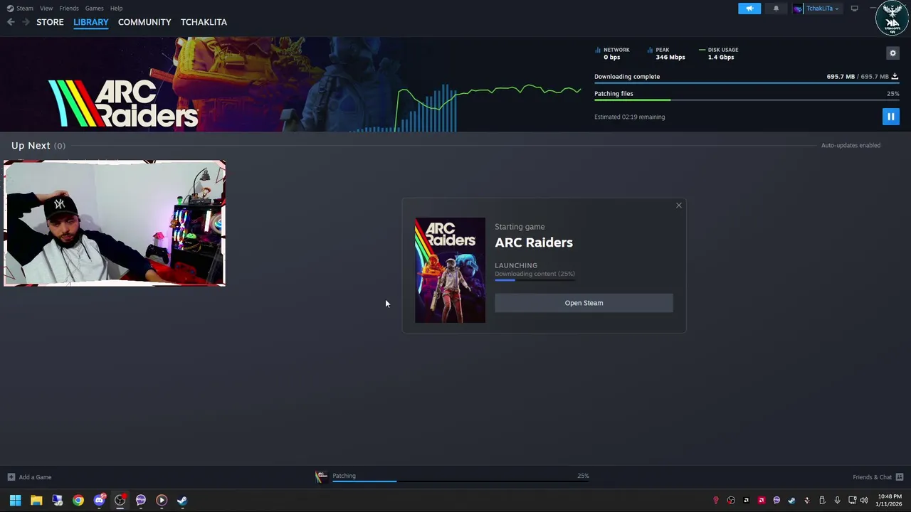Click the DISK USAGE 1.4 Gbps stat
Image resolution: width=911 pixels, height=512 pixels.
[719, 53]
